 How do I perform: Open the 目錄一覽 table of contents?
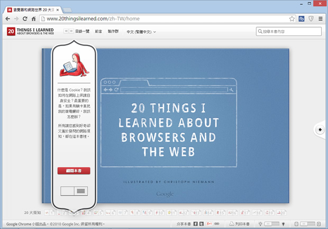83,32
